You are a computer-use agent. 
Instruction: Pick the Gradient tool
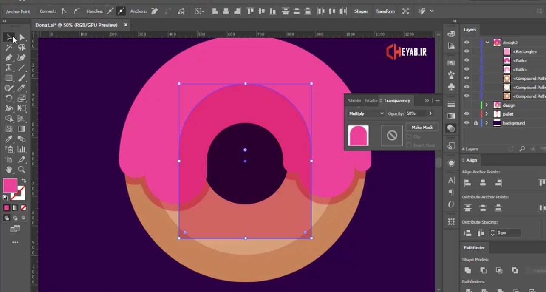pos(22,129)
